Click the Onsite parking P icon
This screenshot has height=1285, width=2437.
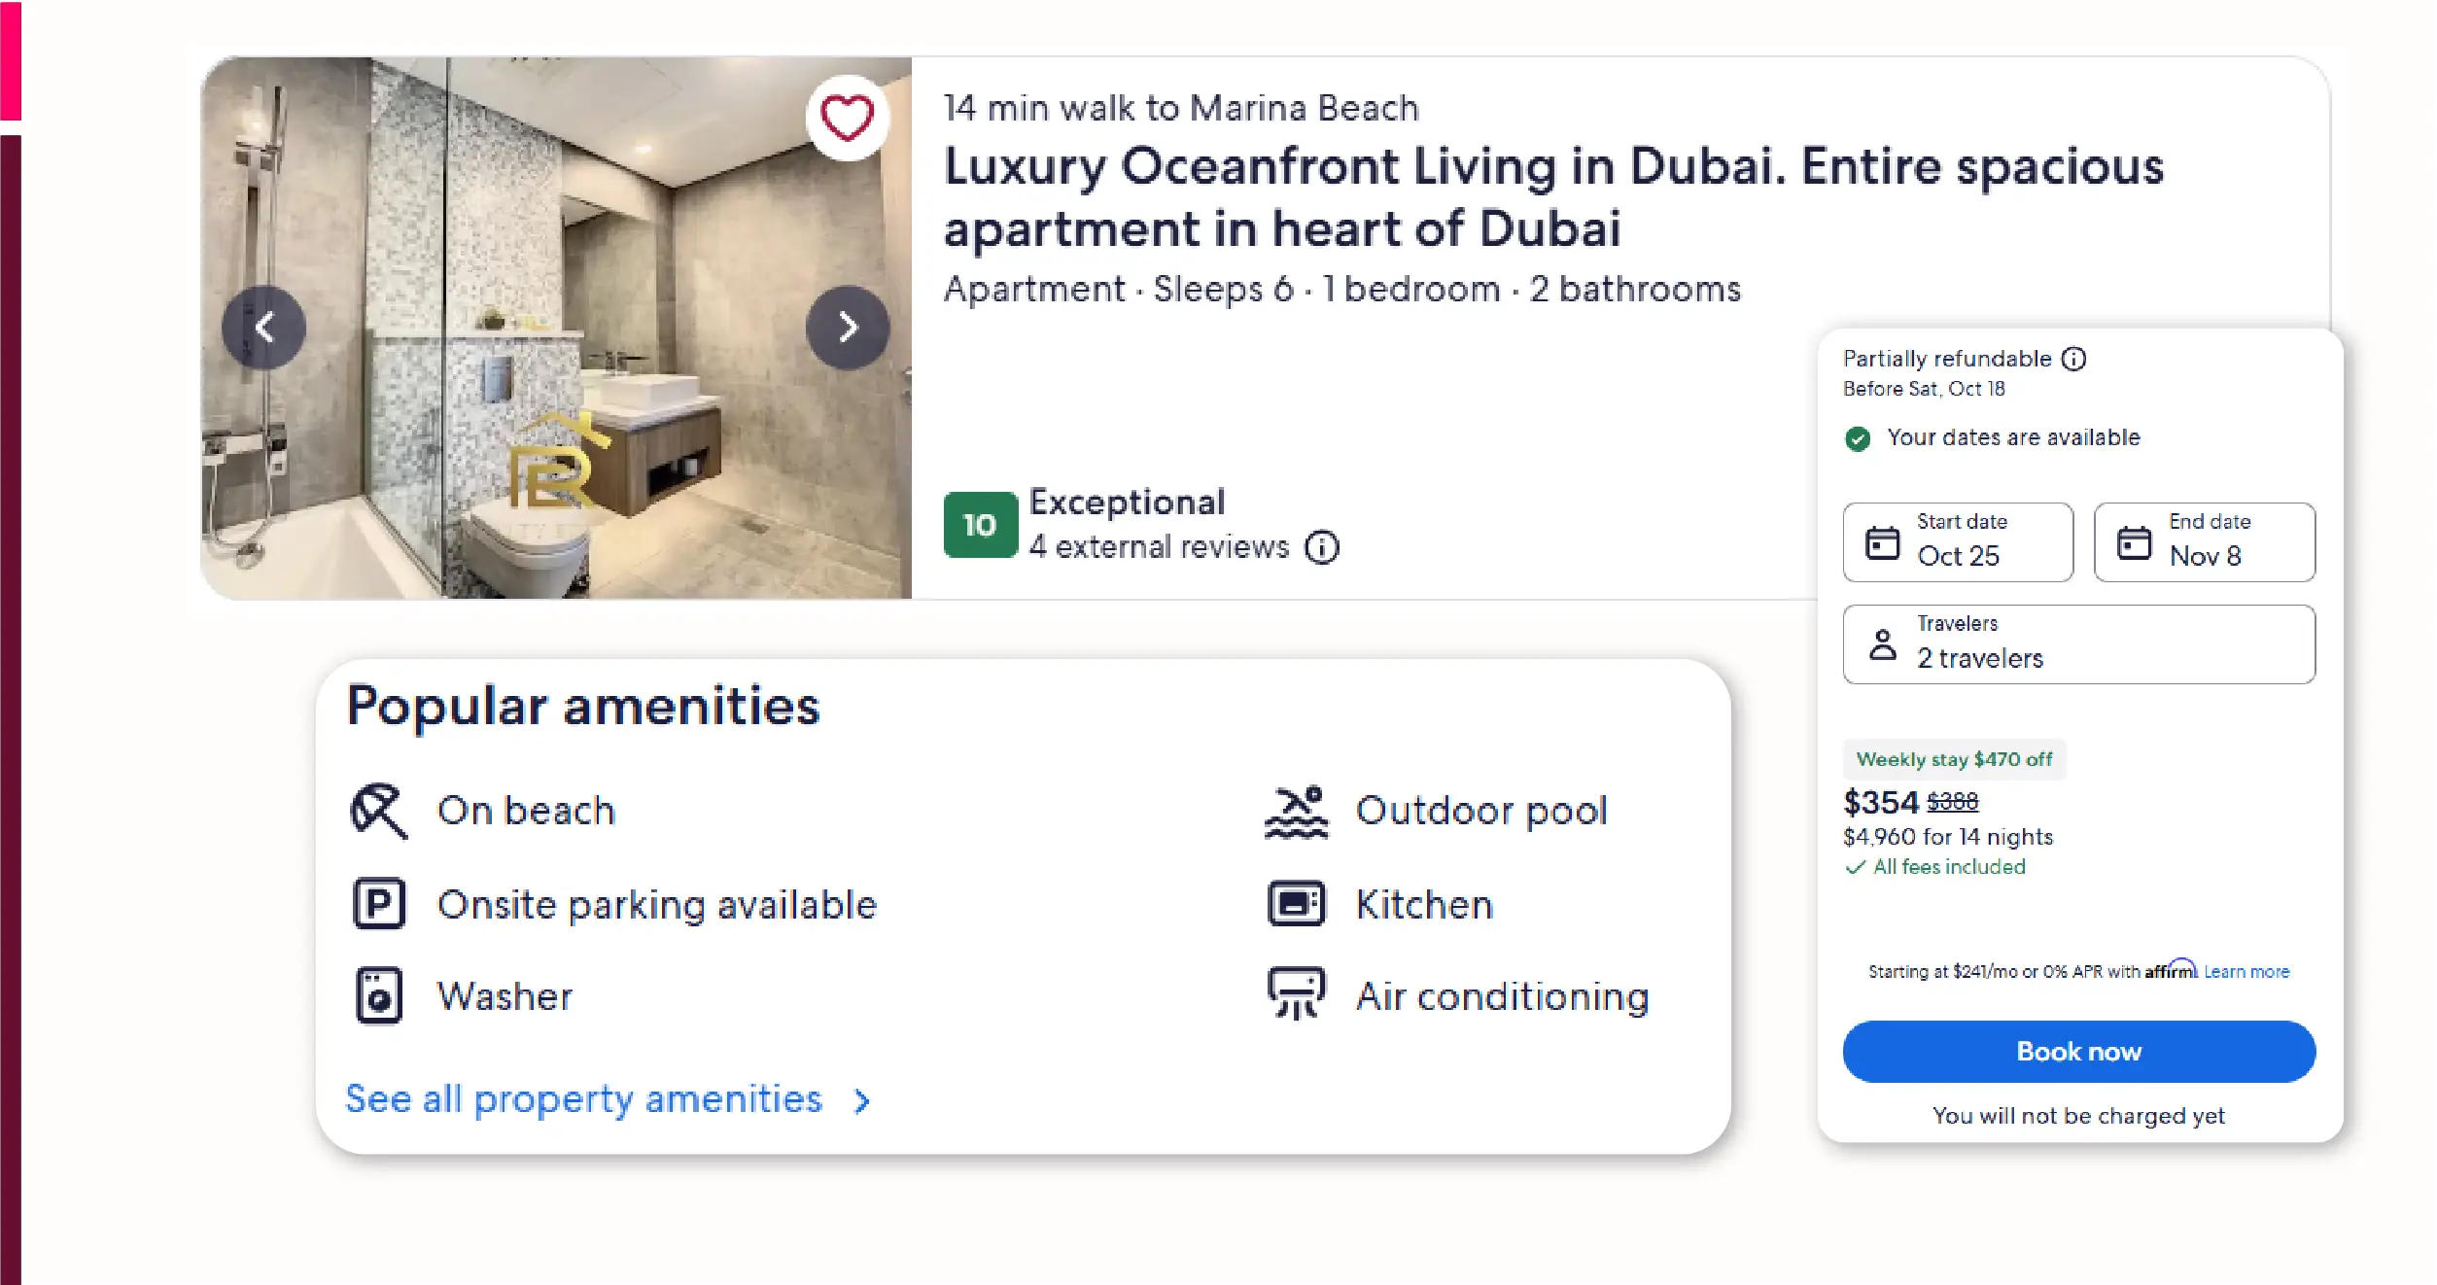[x=378, y=904]
